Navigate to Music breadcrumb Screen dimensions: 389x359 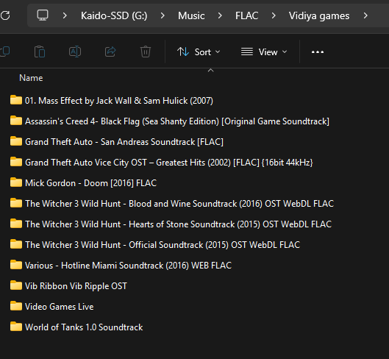[x=191, y=16]
